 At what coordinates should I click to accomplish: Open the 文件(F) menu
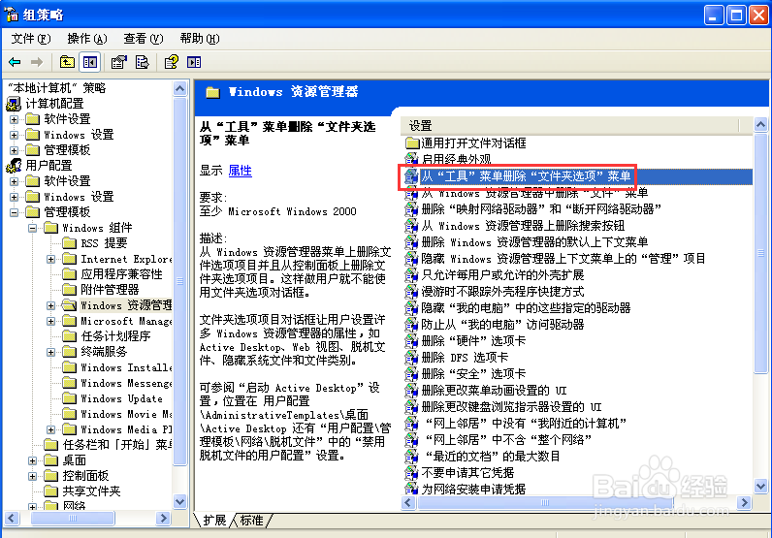[31, 39]
